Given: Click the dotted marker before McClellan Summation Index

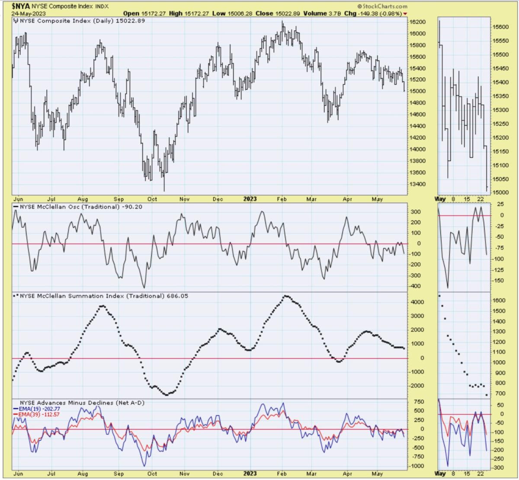Looking at the screenshot, I should pyautogui.click(x=16, y=296).
